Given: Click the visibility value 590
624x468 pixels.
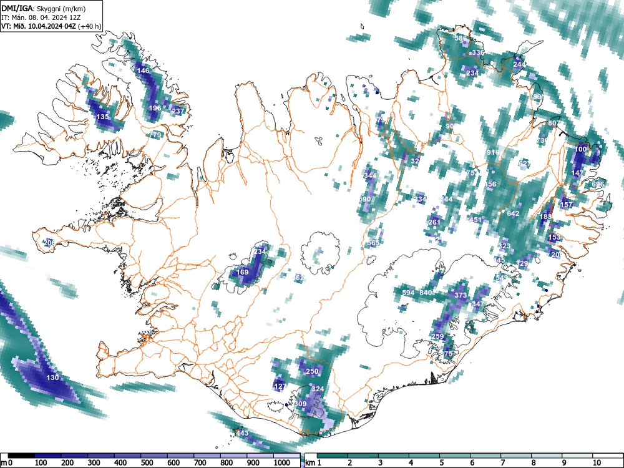Looking at the screenshot, I should click(364, 199).
